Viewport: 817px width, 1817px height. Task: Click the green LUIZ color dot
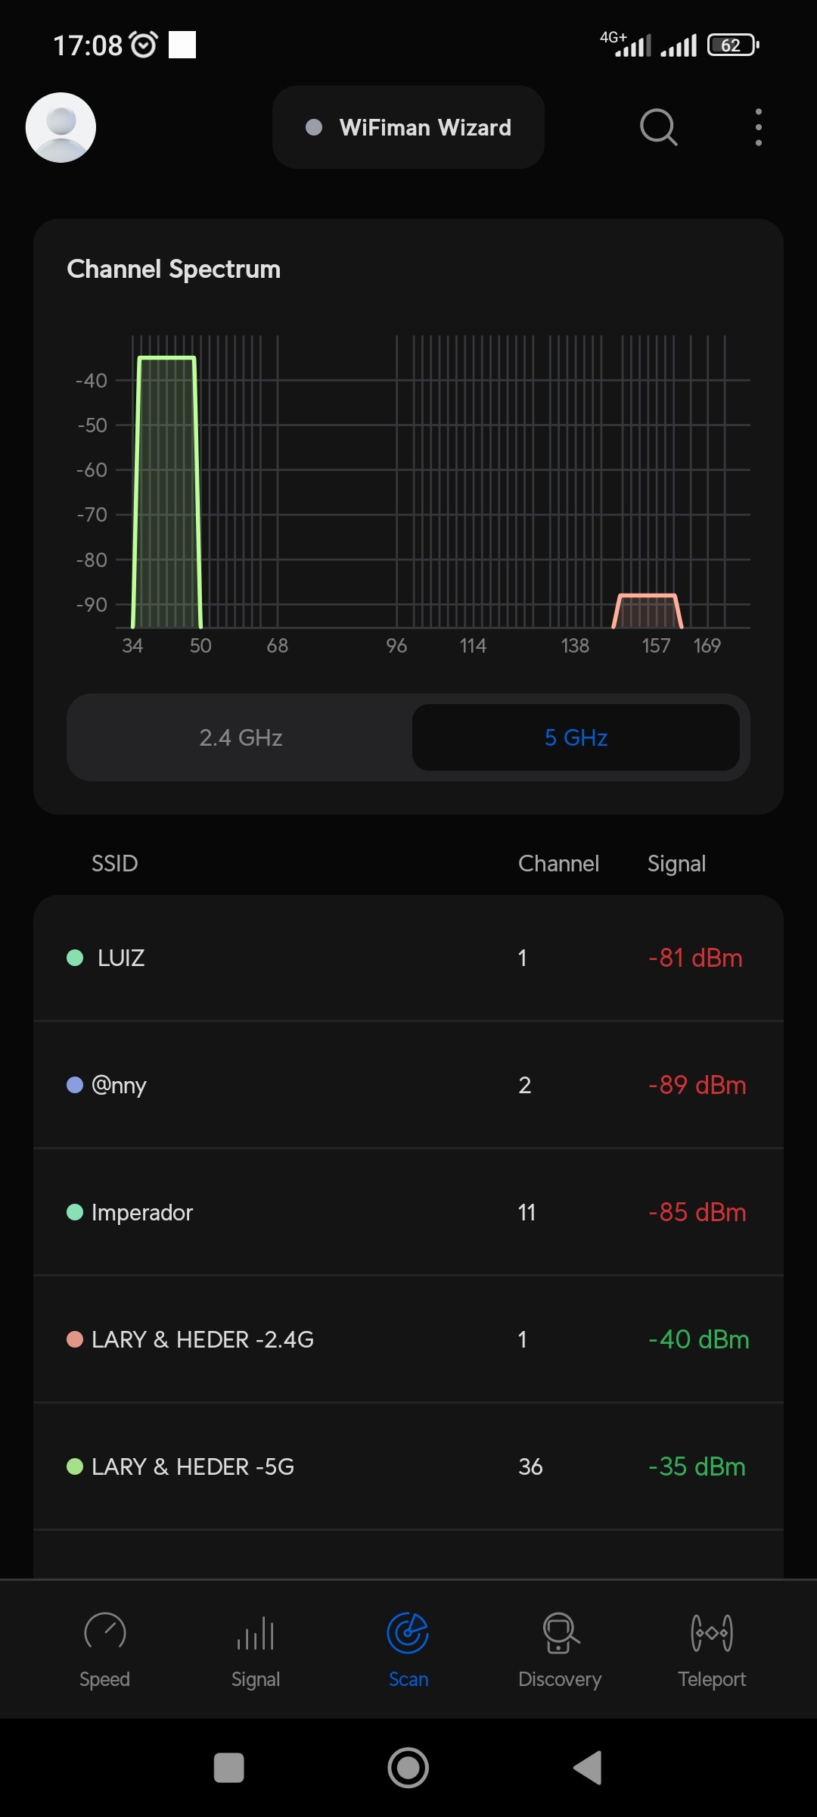coord(75,958)
